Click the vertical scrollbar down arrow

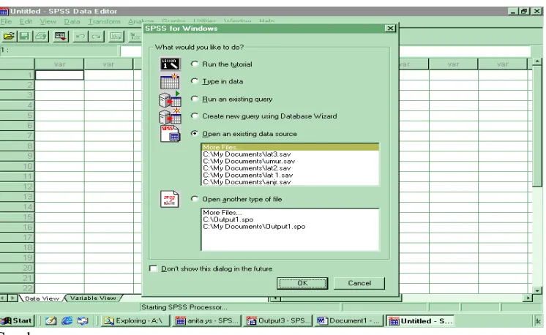point(537,290)
